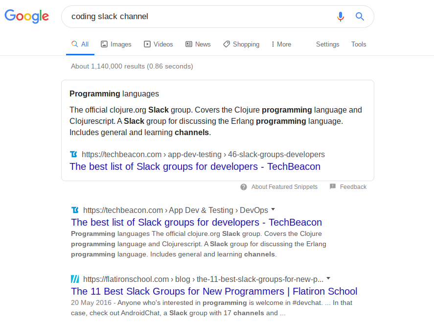Click the featured snippet clojure.org Slack paragraph
The image size is (434, 325).
point(216,121)
